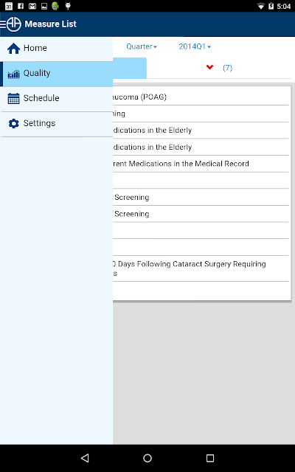Open the Glaucoma (POAG) measure row

coord(201,97)
